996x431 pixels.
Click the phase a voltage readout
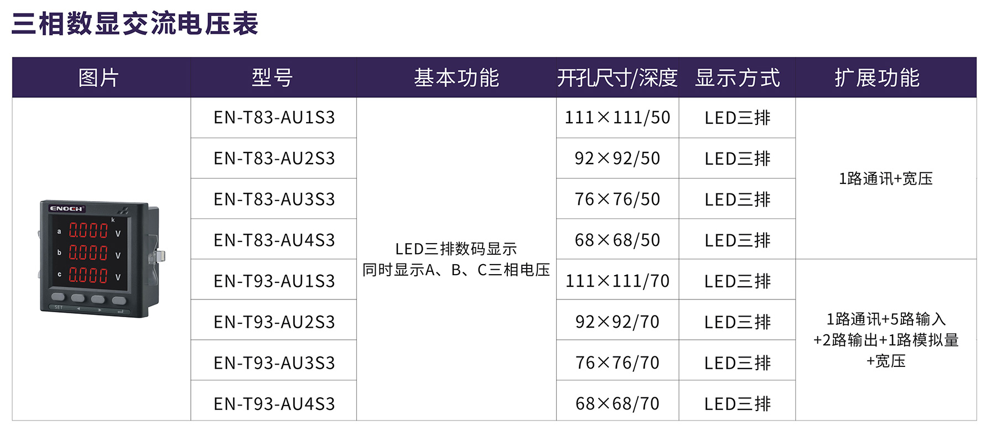point(88,230)
